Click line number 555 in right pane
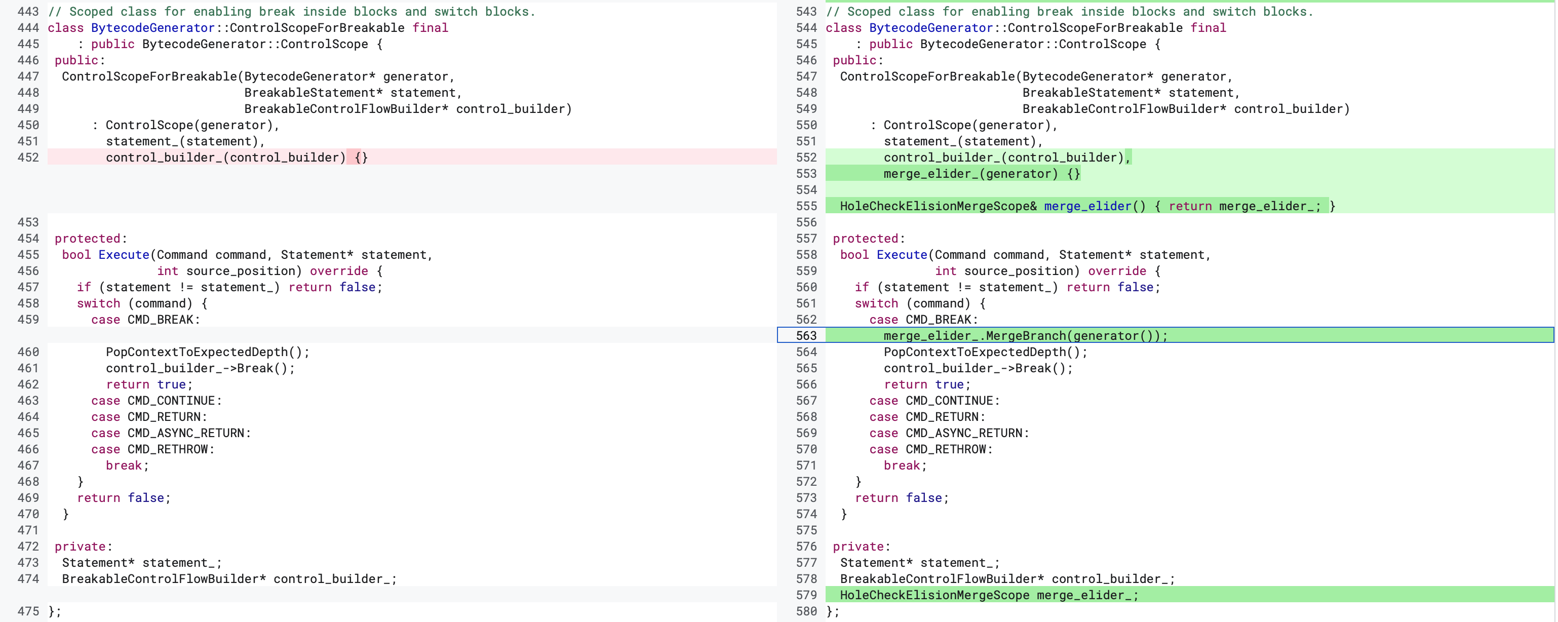The height and width of the screenshot is (622, 1558). pos(806,206)
